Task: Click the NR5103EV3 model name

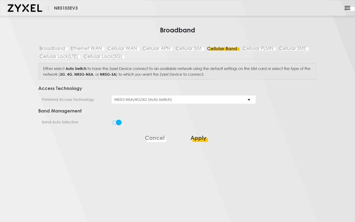Action: point(66,8)
